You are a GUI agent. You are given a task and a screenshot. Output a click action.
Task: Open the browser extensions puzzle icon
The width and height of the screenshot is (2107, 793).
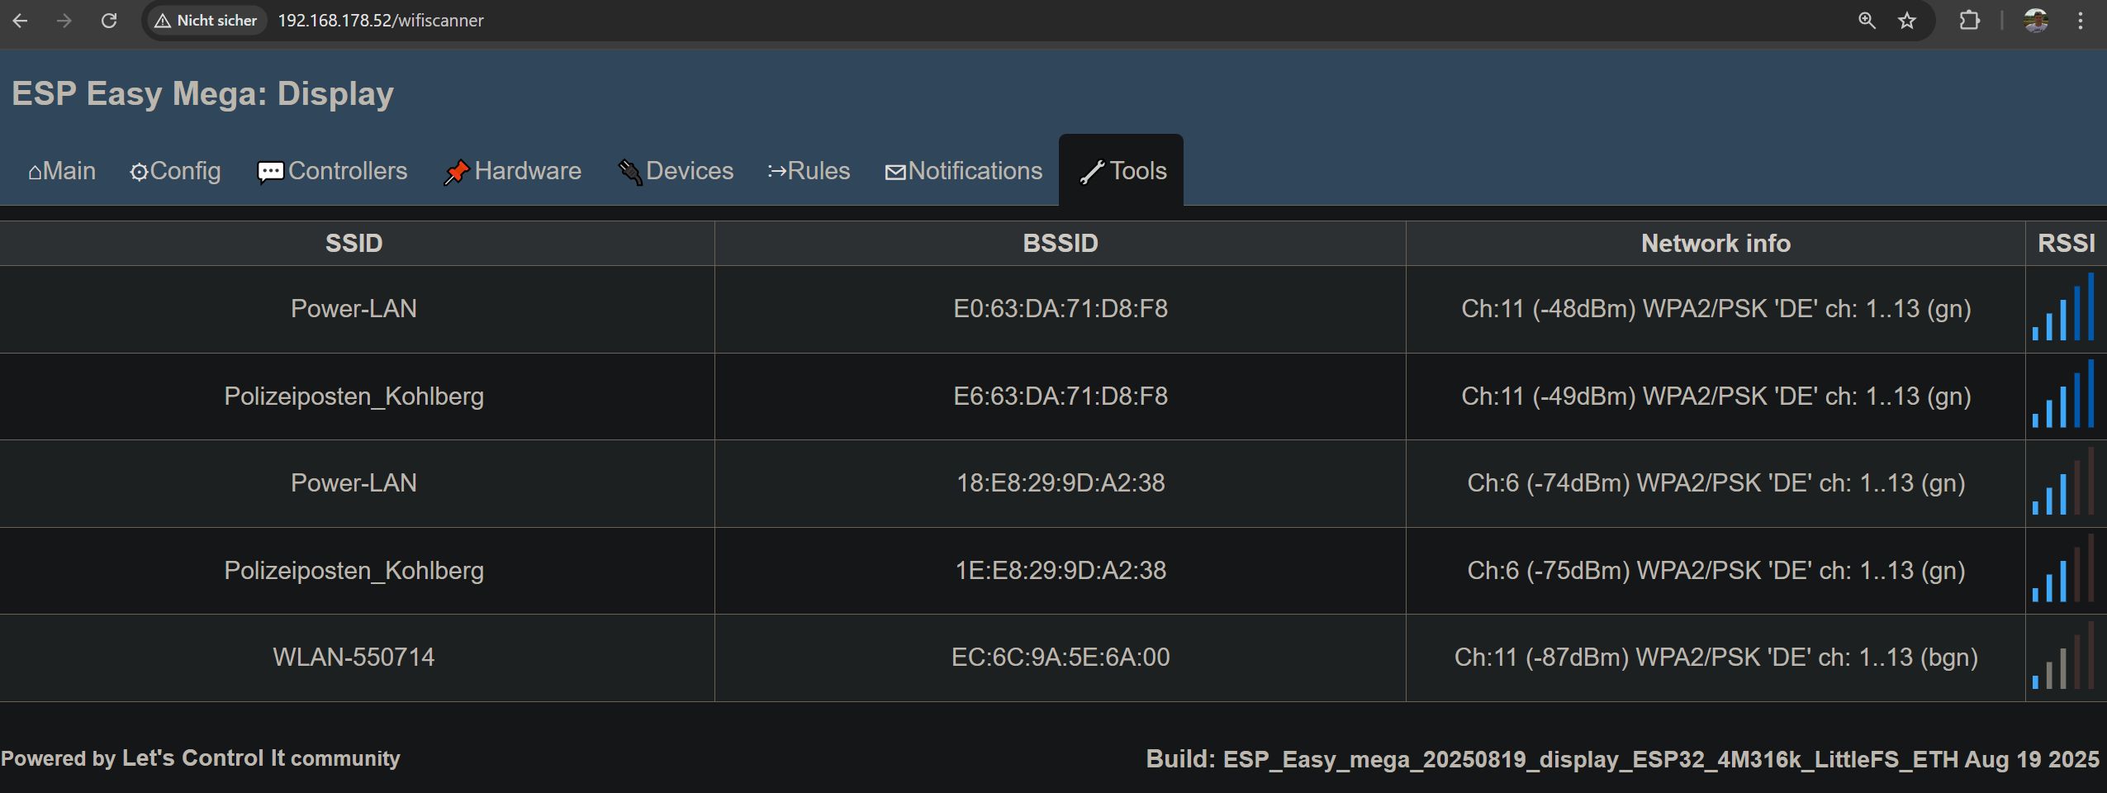coord(1970,21)
